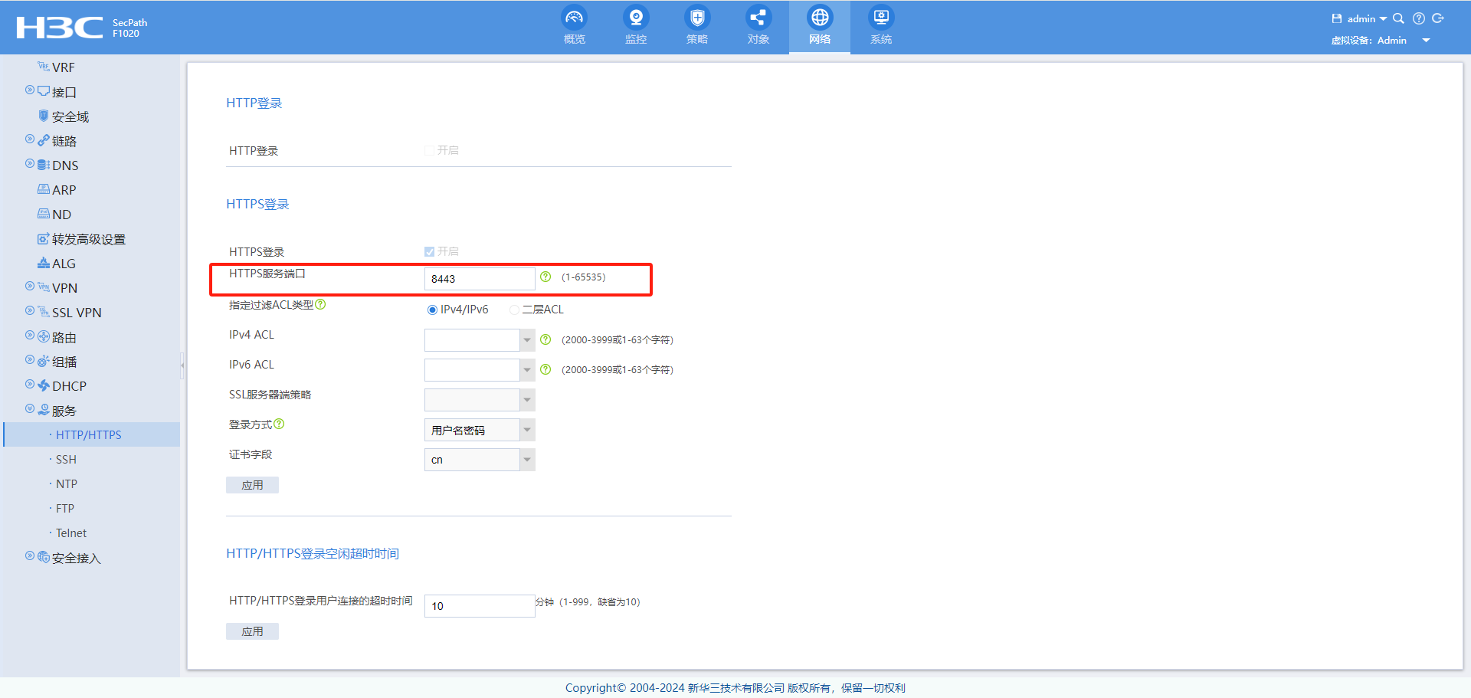This screenshot has width=1471, height=698.
Task: Click the HTTPS服务端口 field containing 8443
Action: tap(480, 279)
